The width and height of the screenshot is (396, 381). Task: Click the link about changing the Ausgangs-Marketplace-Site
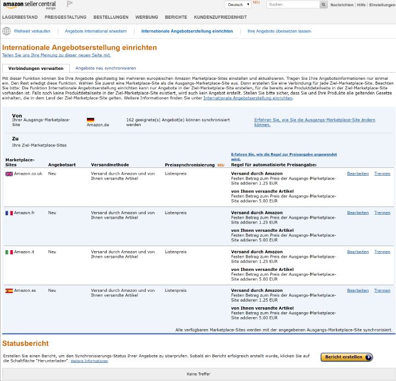[315, 122]
